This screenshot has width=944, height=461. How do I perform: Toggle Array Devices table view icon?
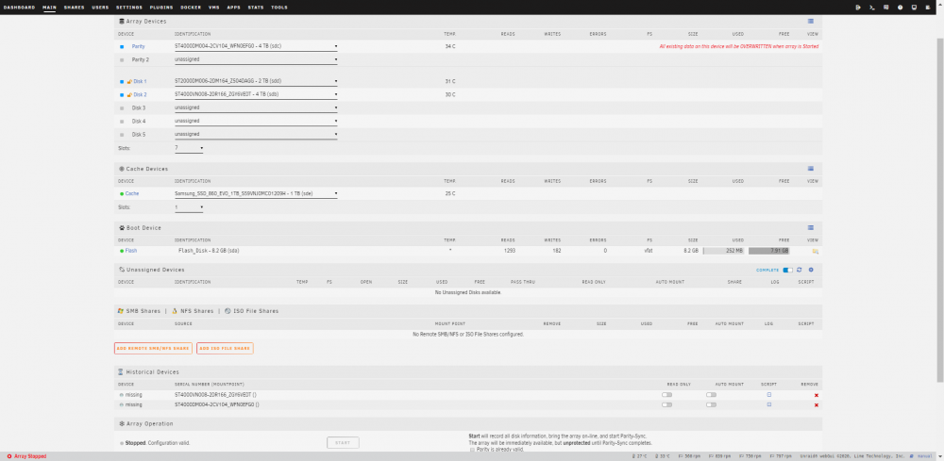[811, 21]
